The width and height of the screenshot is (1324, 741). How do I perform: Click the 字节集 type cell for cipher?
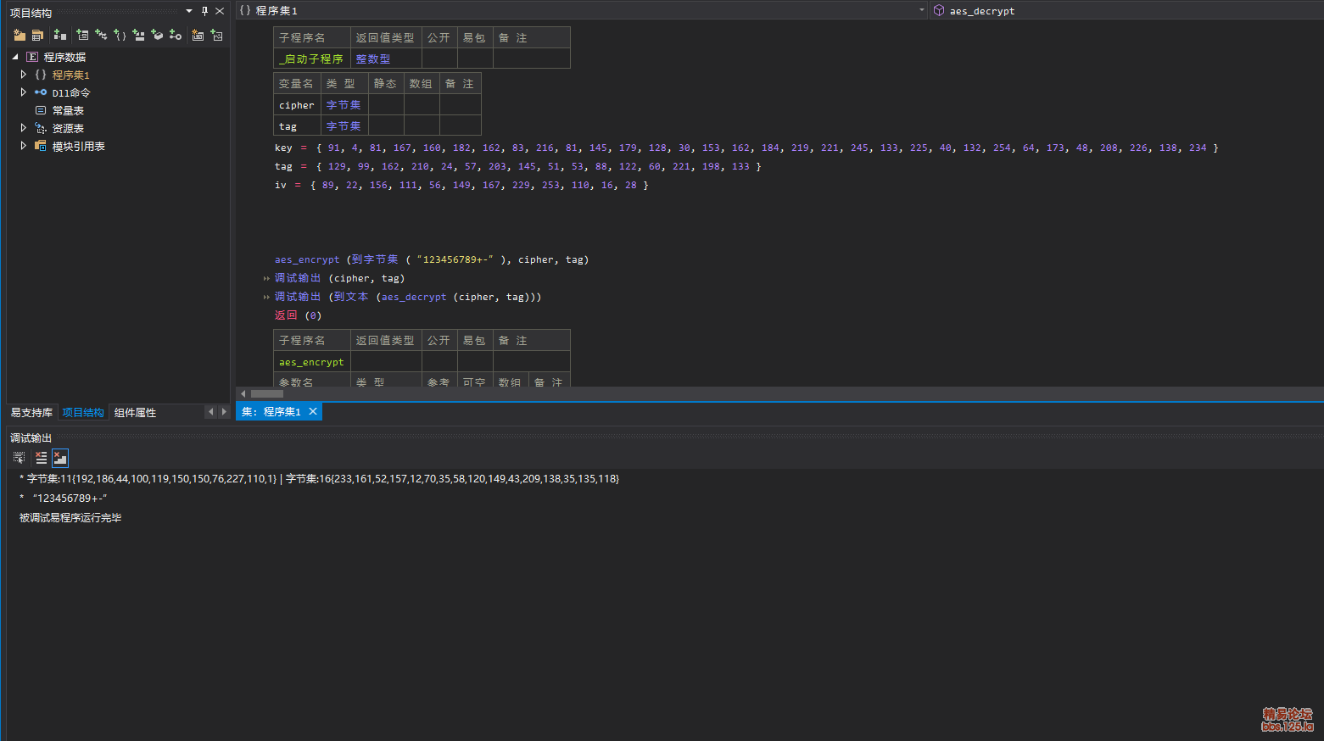click(x=344, y=105)
